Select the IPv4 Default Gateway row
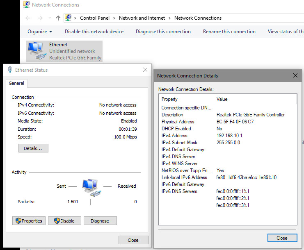Image resolution: width=304 pixels, height=250 pixels. [228, 150]
